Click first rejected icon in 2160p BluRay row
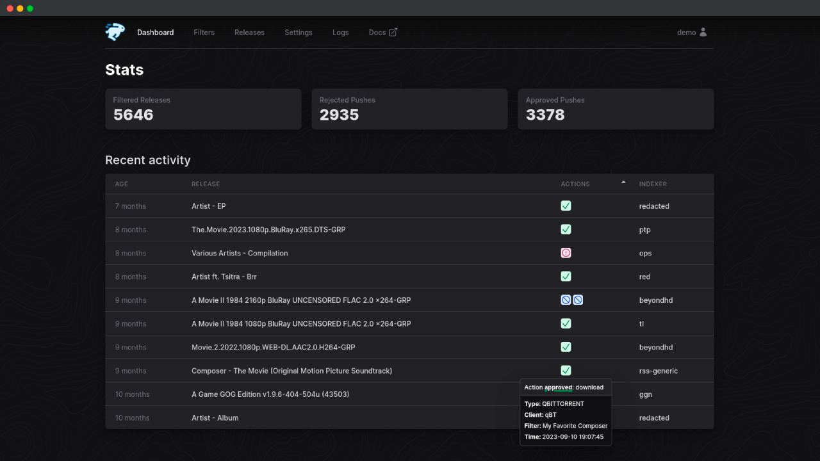Viewport: 820px width, 461px height. click(x=566, y=300)
